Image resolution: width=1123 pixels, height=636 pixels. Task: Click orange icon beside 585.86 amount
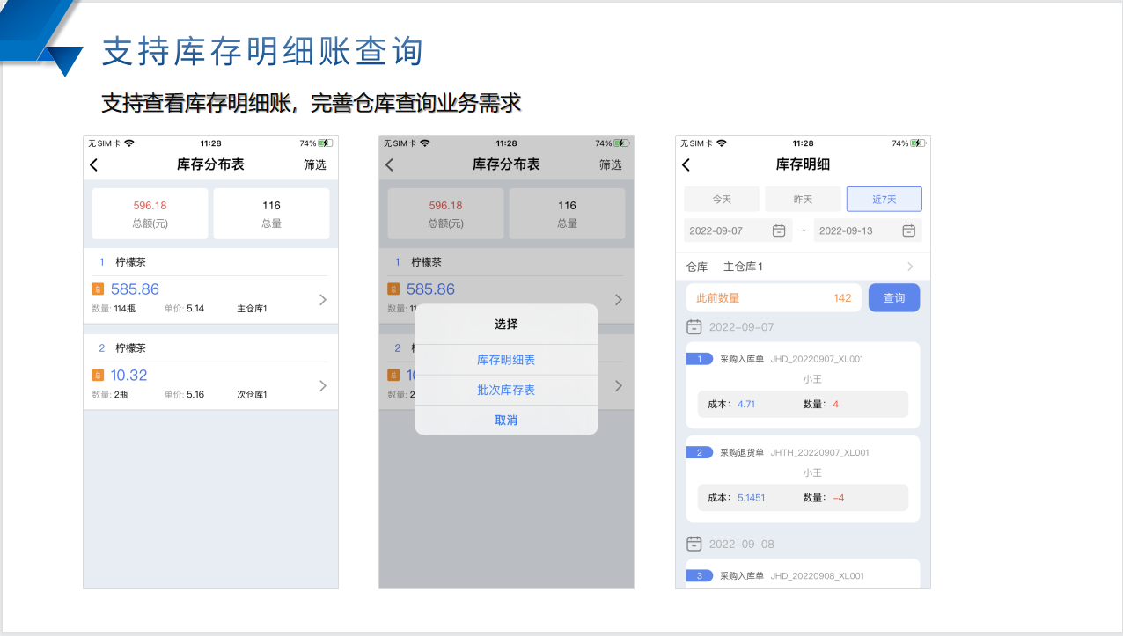(98, 289)
